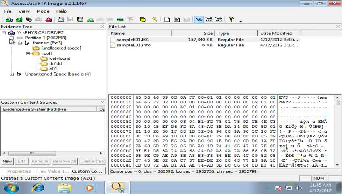Screen dimensions: 342x194
Task: Close the File List pane
Action: (x=338, y=27)
